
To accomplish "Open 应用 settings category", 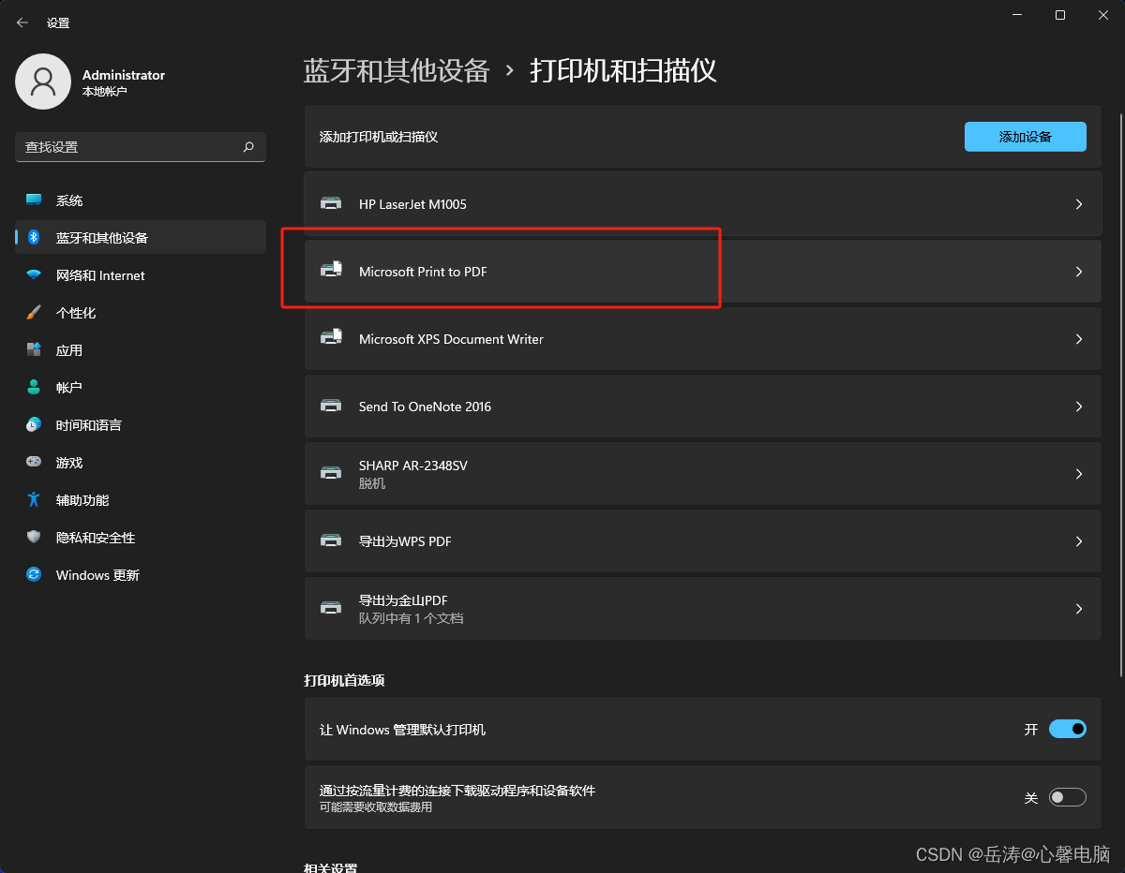I will (x=141, y=350).
